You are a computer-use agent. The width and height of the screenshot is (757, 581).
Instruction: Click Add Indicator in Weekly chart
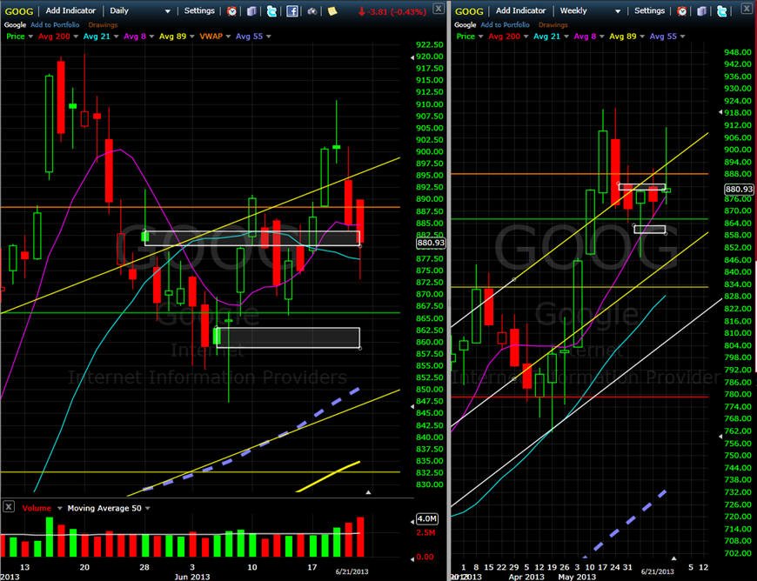(x=520, y=10)
